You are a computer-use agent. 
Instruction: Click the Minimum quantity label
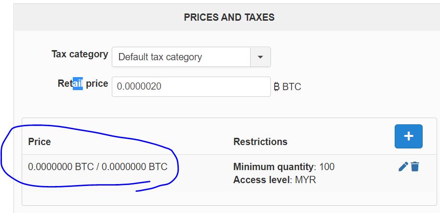pyautogui.click(x=273, y=167)
